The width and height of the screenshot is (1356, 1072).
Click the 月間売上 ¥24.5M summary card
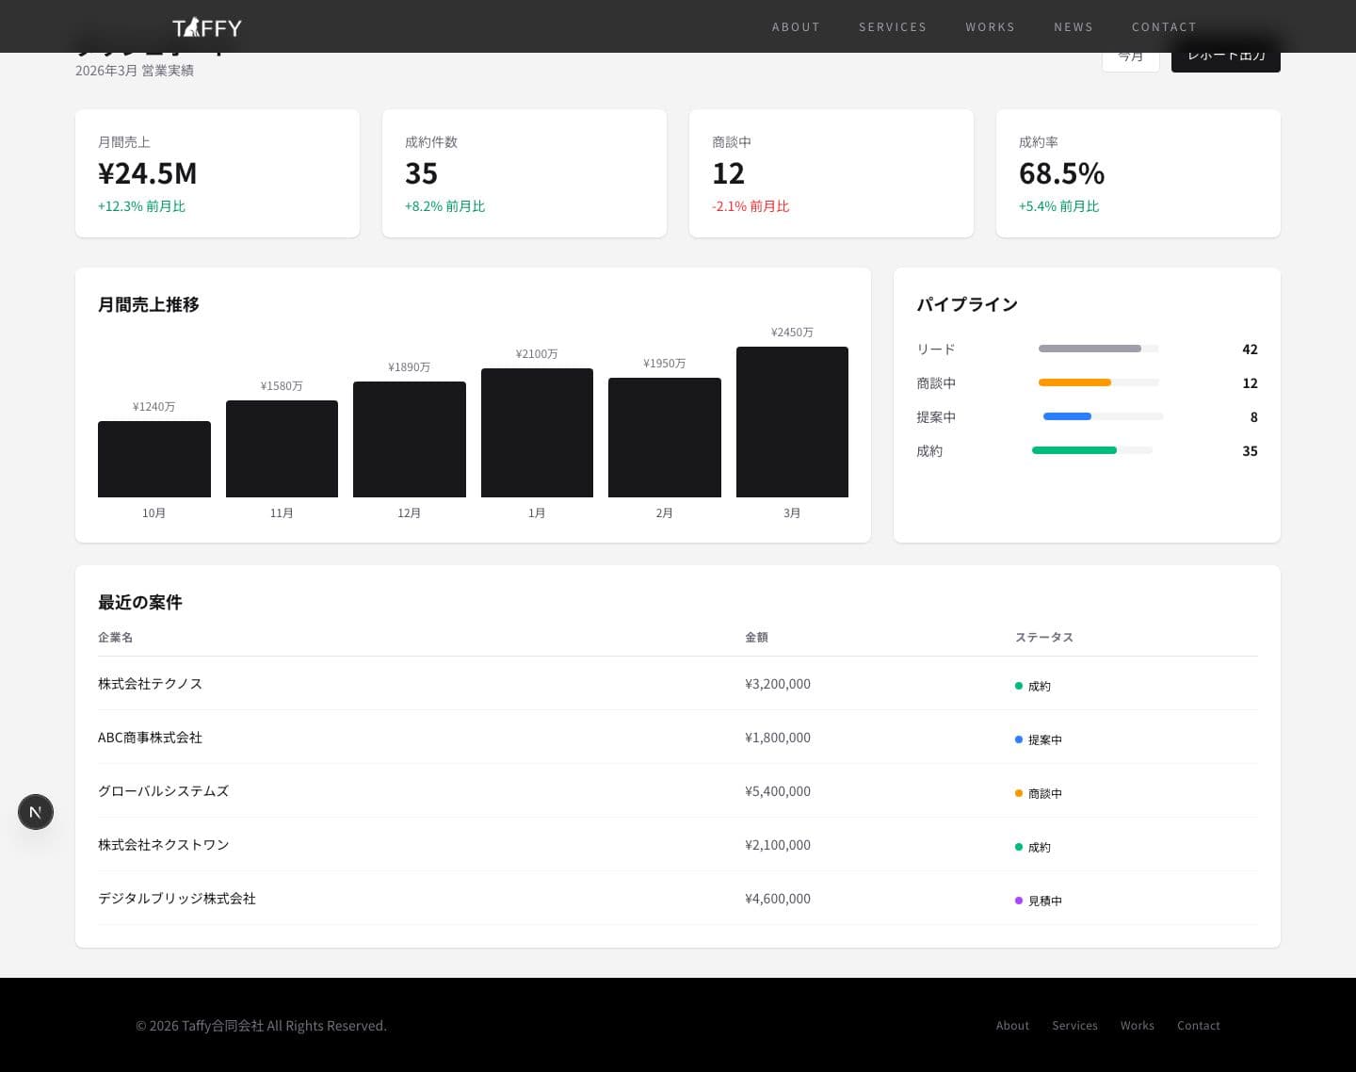pyautogui.click(x=218, y=173)
